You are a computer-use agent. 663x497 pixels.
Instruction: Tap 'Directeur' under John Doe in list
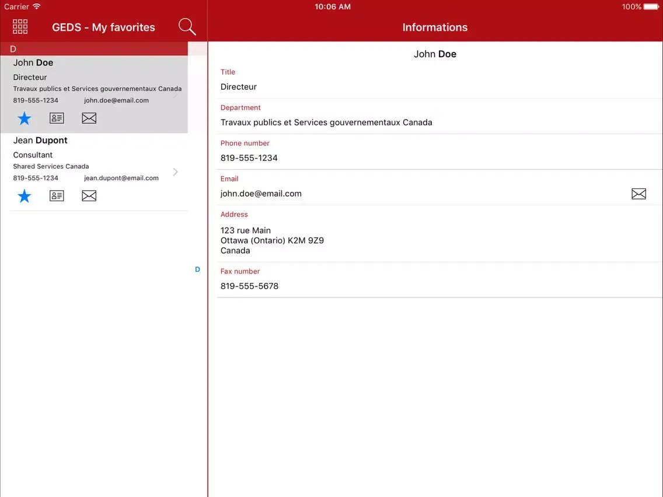[30, 77]
